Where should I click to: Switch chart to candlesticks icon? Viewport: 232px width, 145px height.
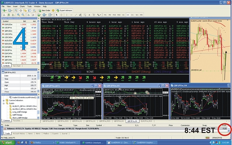click(9, 15)
